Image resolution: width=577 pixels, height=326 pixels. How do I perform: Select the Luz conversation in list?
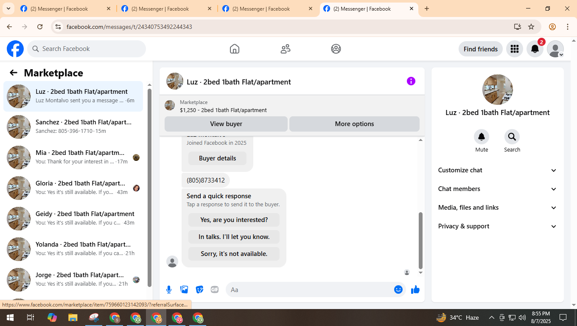(x=73, y=96)
